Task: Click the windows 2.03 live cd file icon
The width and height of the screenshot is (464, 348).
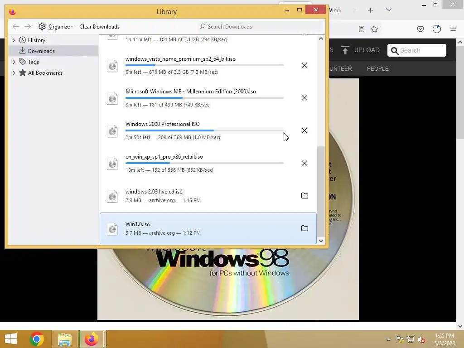Action: [112, 196]
